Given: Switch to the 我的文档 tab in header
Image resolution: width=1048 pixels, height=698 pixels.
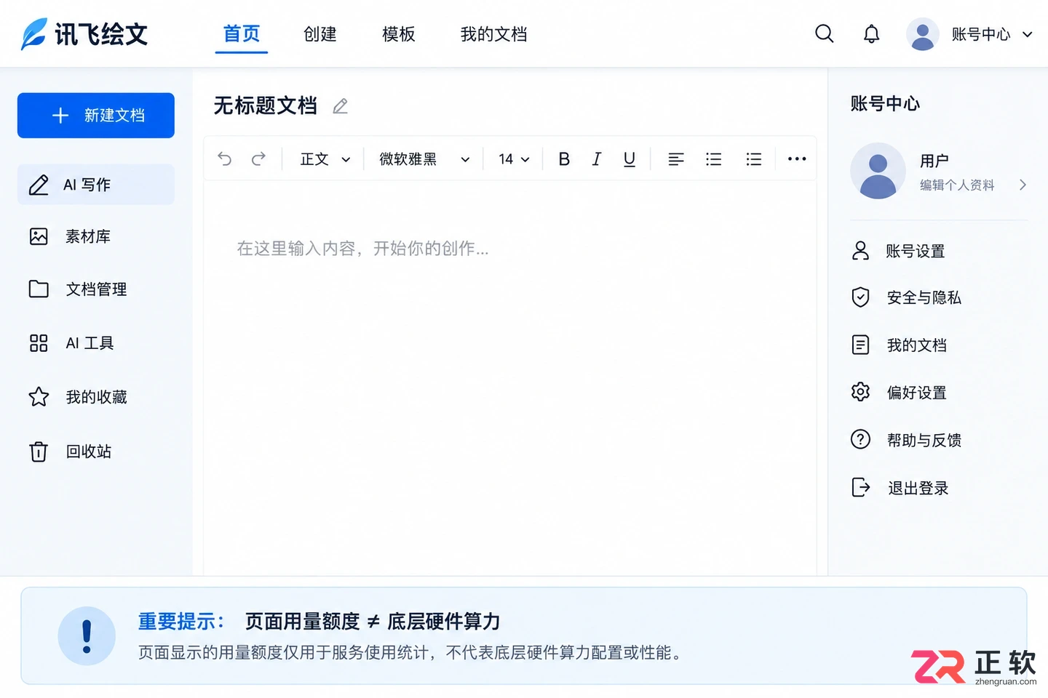Looking at the screenshot, I should pos(493,34).
